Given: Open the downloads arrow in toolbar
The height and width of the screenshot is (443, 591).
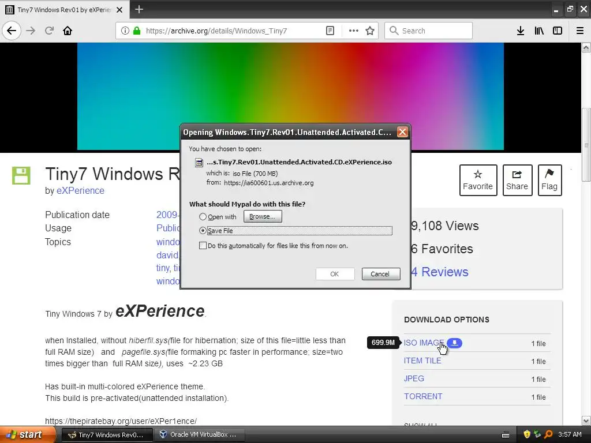Looking at the screenshot, I should [x=521, y=31].
